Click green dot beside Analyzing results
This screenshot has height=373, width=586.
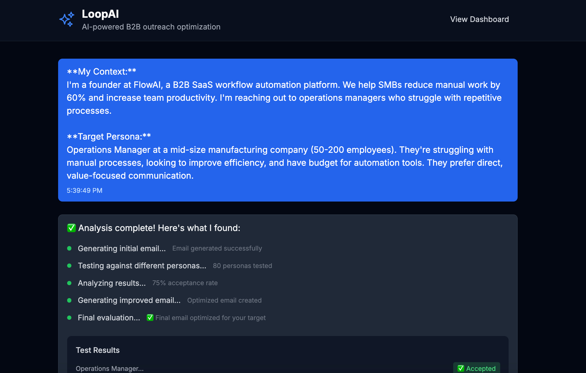69,283
